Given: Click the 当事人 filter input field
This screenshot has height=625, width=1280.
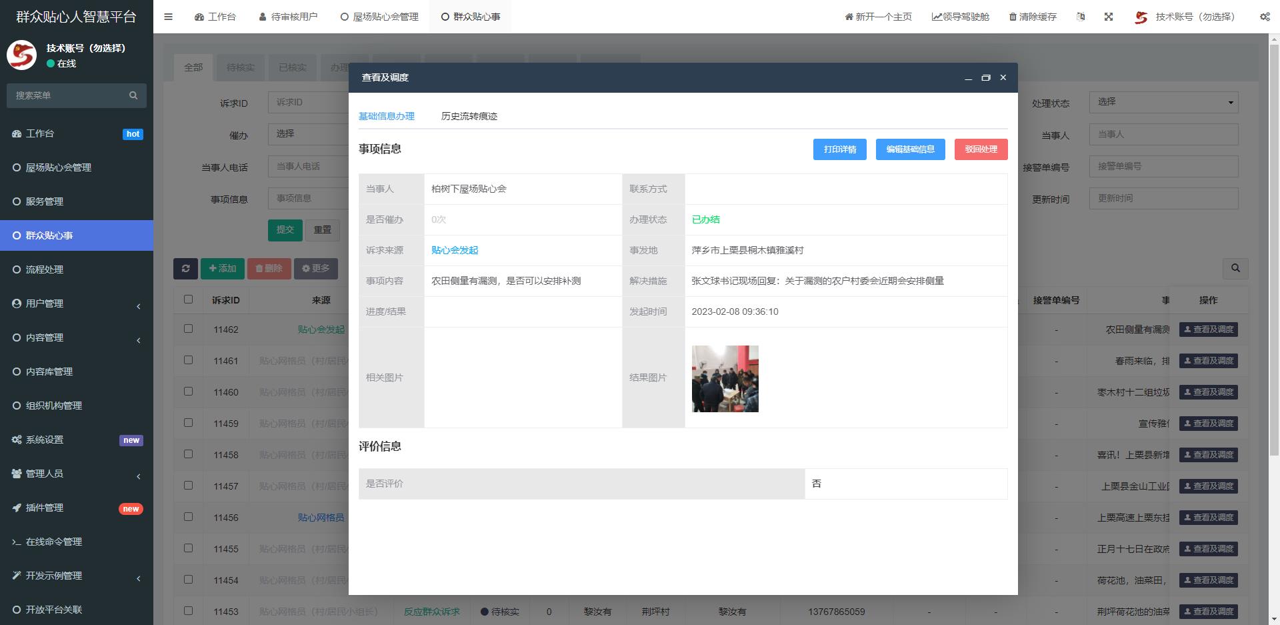Looking at the screenshot, I should coord(1163,134).
